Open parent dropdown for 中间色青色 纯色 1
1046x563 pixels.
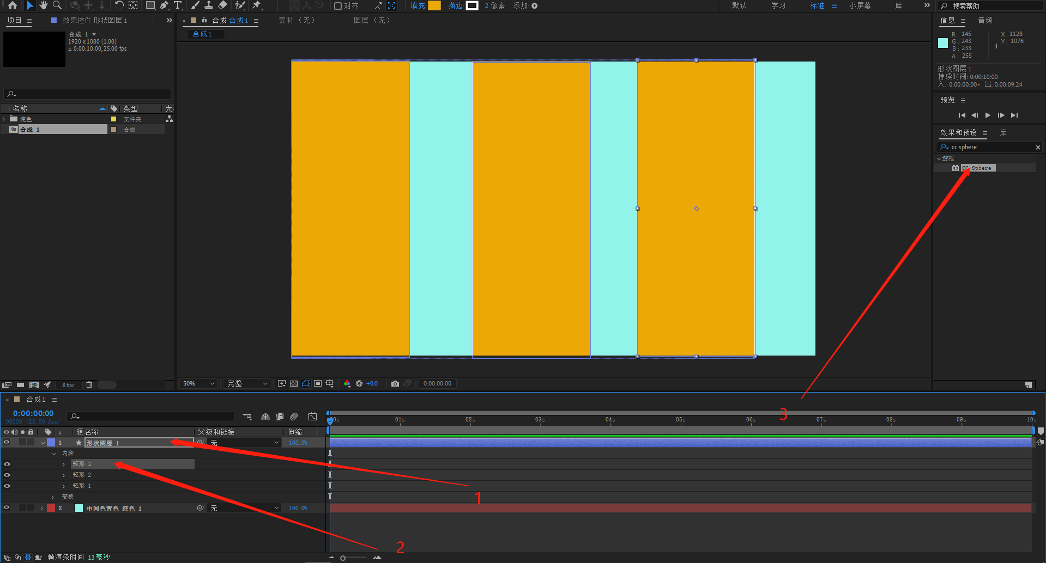pos(244,508)
